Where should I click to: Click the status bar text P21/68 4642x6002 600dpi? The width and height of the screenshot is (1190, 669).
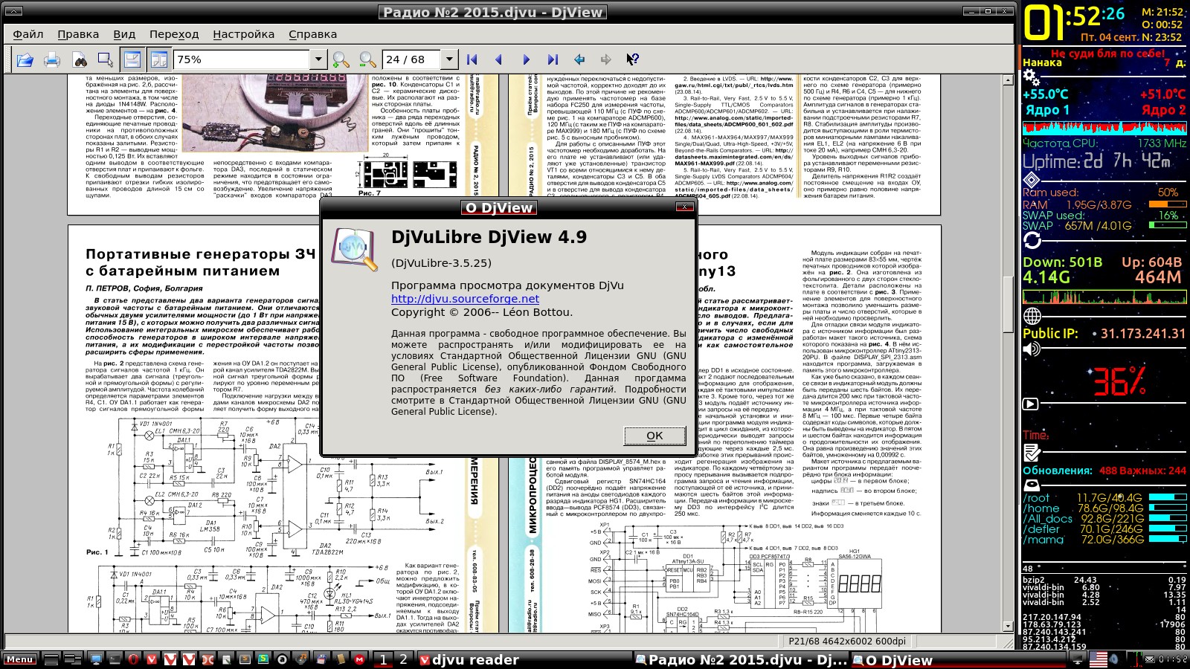pyautogui.click(x=847, y=641)
